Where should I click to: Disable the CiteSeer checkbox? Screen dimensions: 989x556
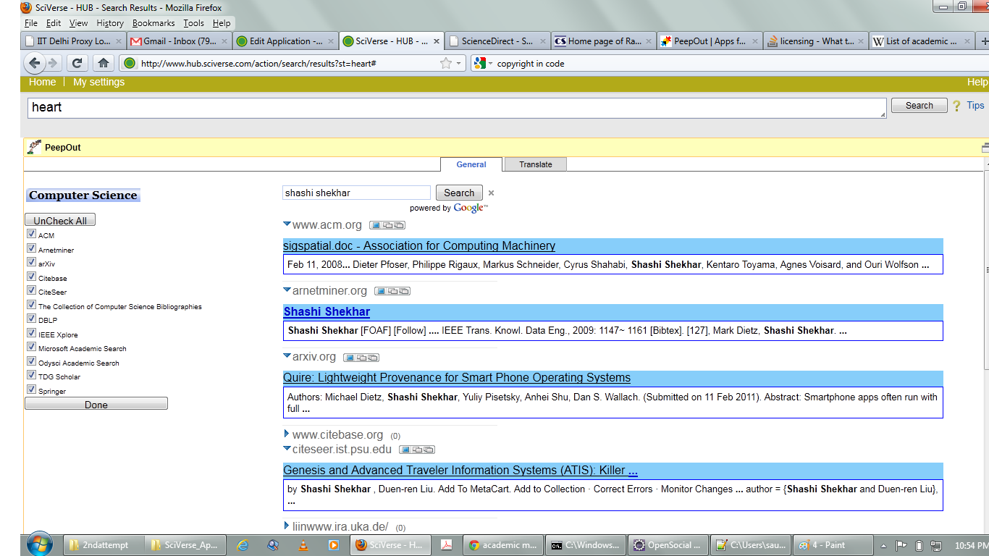tap(31, 290)
